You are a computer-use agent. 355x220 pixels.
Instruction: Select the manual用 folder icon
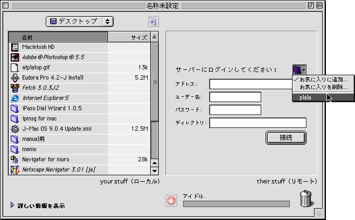click(15, 139)
